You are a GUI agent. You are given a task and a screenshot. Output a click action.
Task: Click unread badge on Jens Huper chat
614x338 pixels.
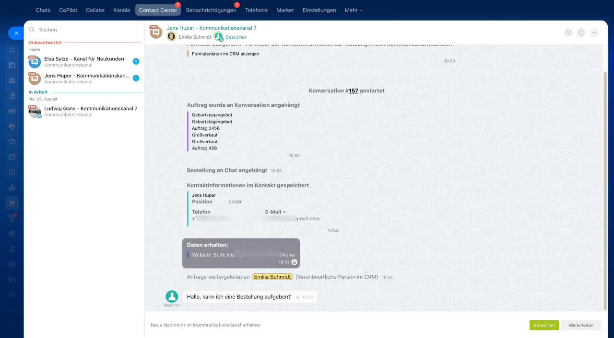[x=136, y=78]
